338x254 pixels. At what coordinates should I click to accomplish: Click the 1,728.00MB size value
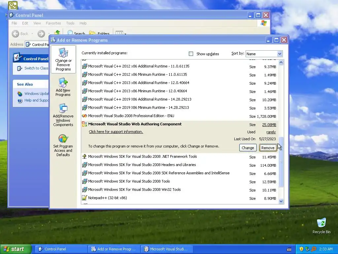coord(266,116)
